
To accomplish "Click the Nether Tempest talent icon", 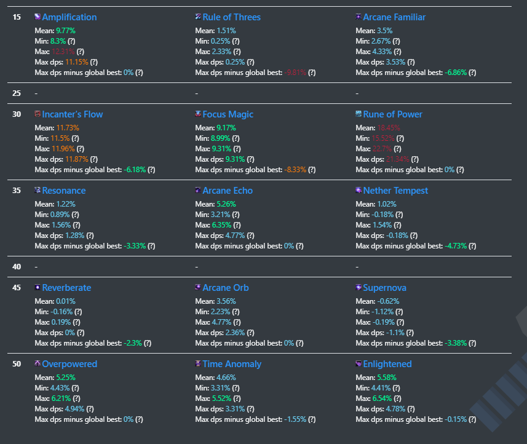I will point(359,190).
